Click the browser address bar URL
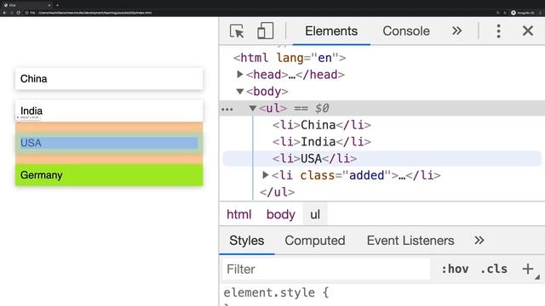545x306 pixels. (x=95, y=13)
